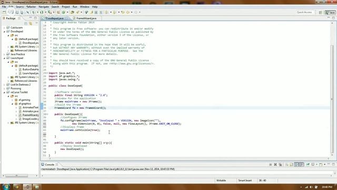Toggle Link with Editor in Package Explorer

point(31,23)
